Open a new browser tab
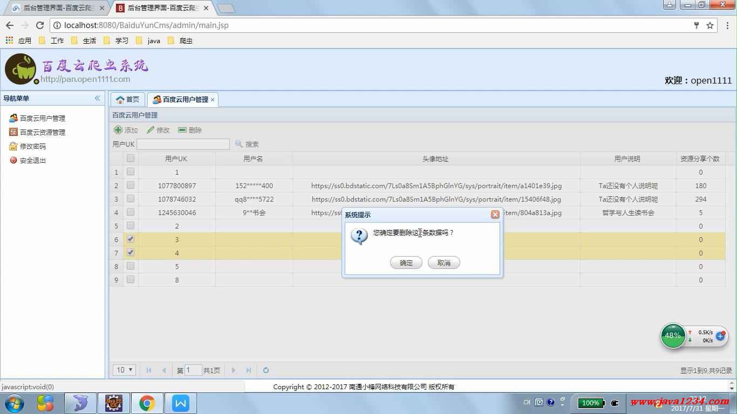 point(226,8)
